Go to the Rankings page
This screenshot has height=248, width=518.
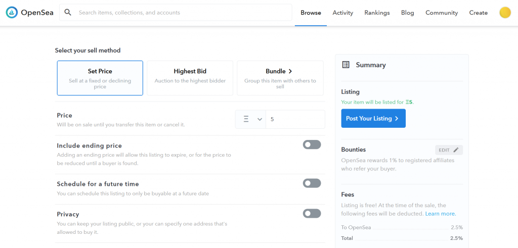point(377,13)
